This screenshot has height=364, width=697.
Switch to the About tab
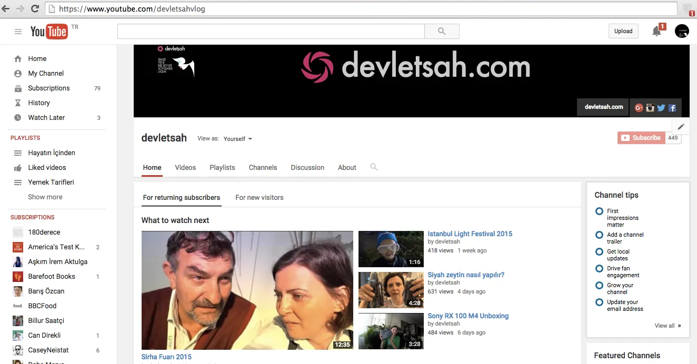point(347,167)
